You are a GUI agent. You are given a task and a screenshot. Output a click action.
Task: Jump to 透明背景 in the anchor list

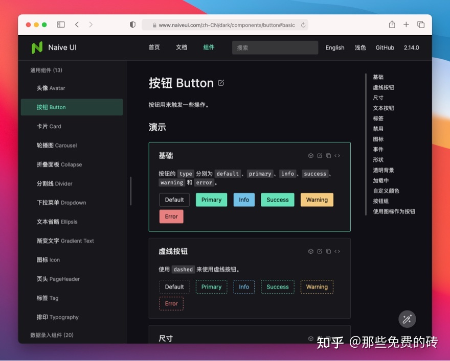[x=384, y=170]
